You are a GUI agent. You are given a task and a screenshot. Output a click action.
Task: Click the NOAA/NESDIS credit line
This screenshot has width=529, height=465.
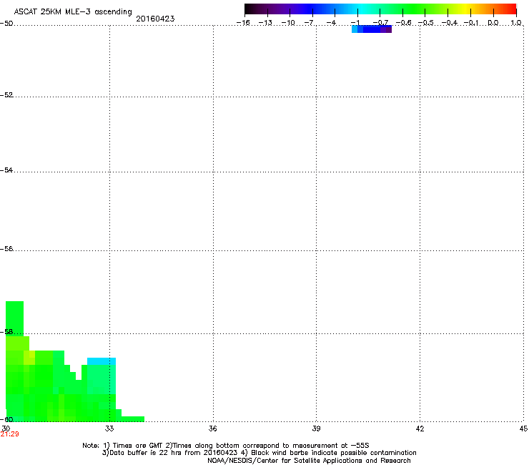coord(309,461)
